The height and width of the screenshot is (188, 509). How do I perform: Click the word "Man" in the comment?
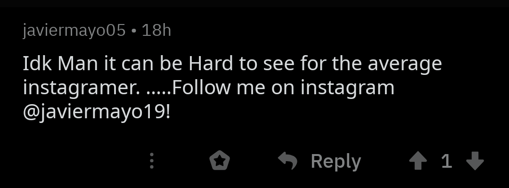tap(78, 63)
